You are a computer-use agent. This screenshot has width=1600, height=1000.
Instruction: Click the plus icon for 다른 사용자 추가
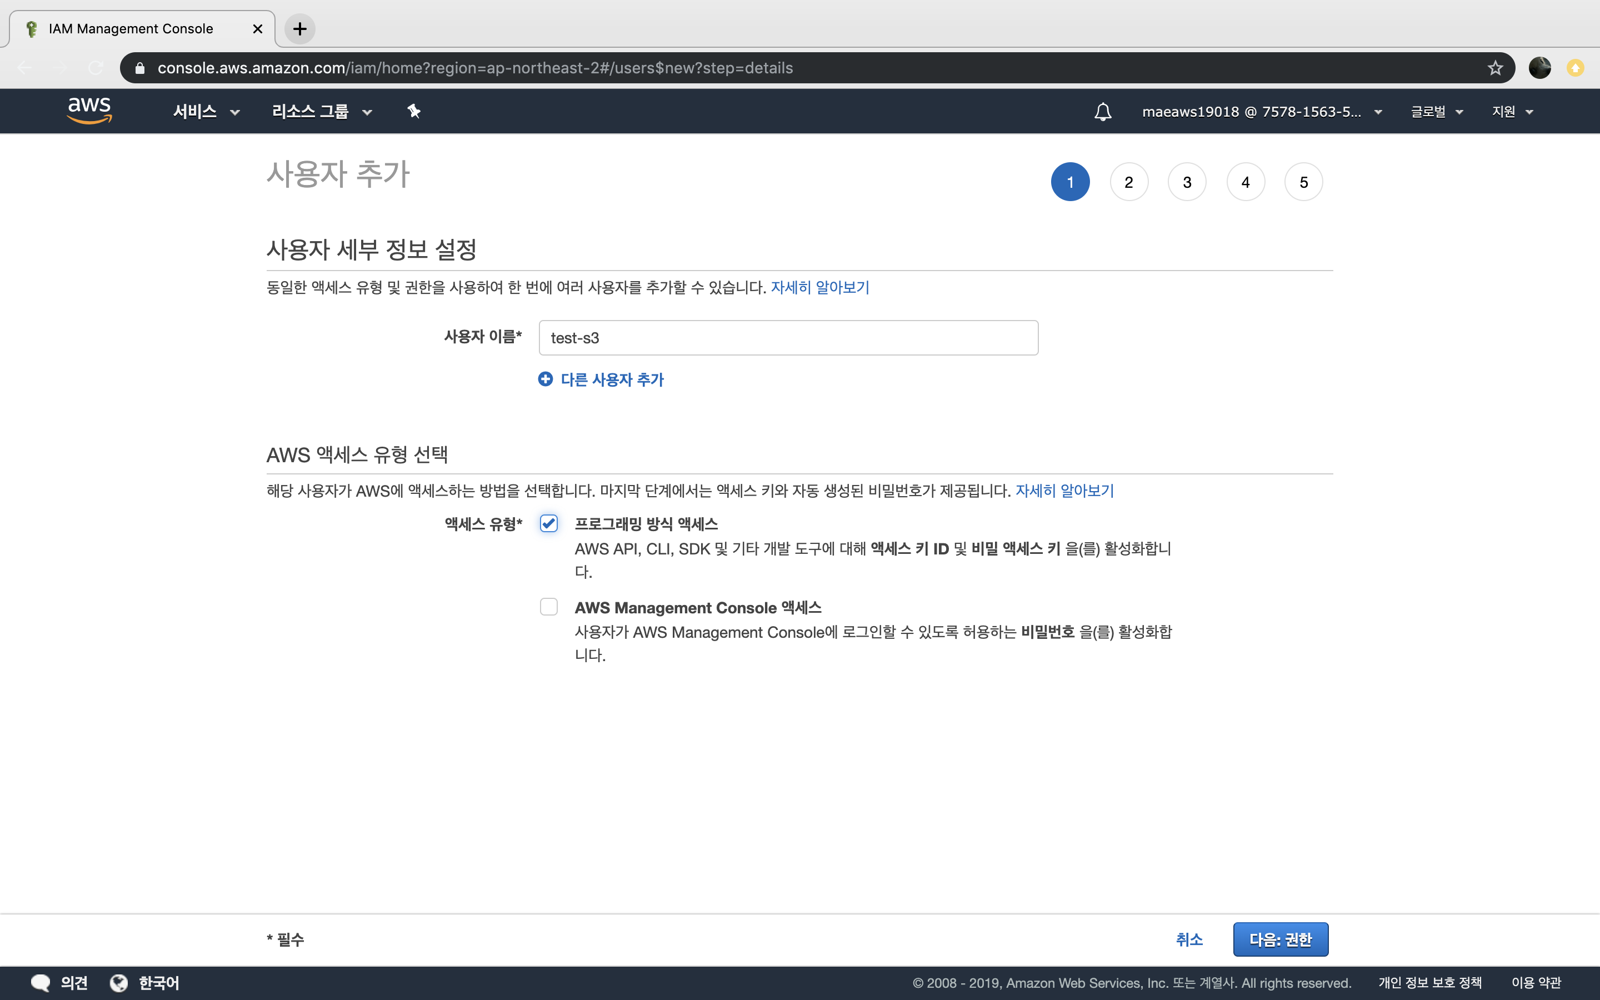545,379
